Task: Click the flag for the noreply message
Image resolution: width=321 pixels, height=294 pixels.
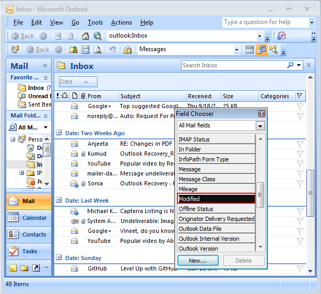Action: (x=300, y=116)
